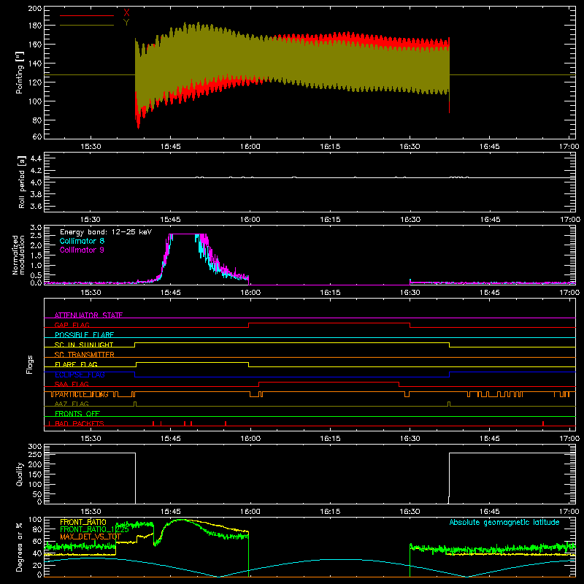Click the magenta "Collimator 9" legend label
Viewport: 584px width, 584px height.
(82, 250)
